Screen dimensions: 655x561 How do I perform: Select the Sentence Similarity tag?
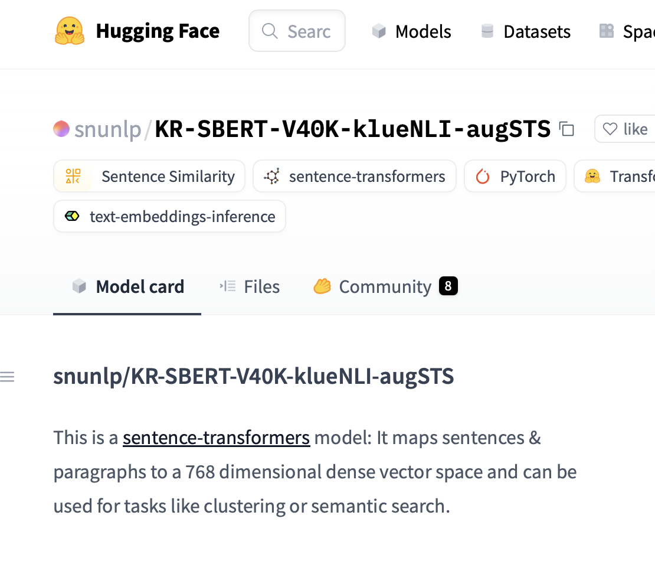(149, 177)
